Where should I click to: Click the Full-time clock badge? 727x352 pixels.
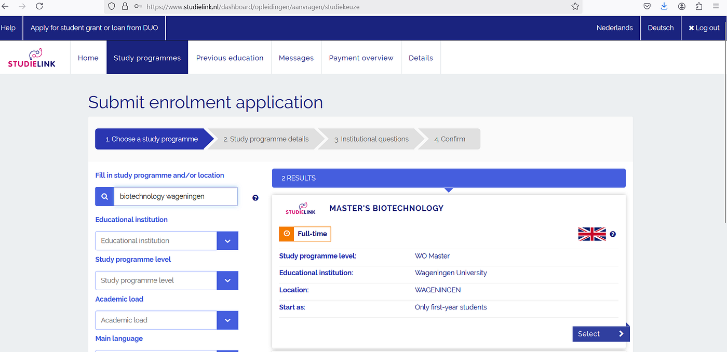tap(305, 234)
